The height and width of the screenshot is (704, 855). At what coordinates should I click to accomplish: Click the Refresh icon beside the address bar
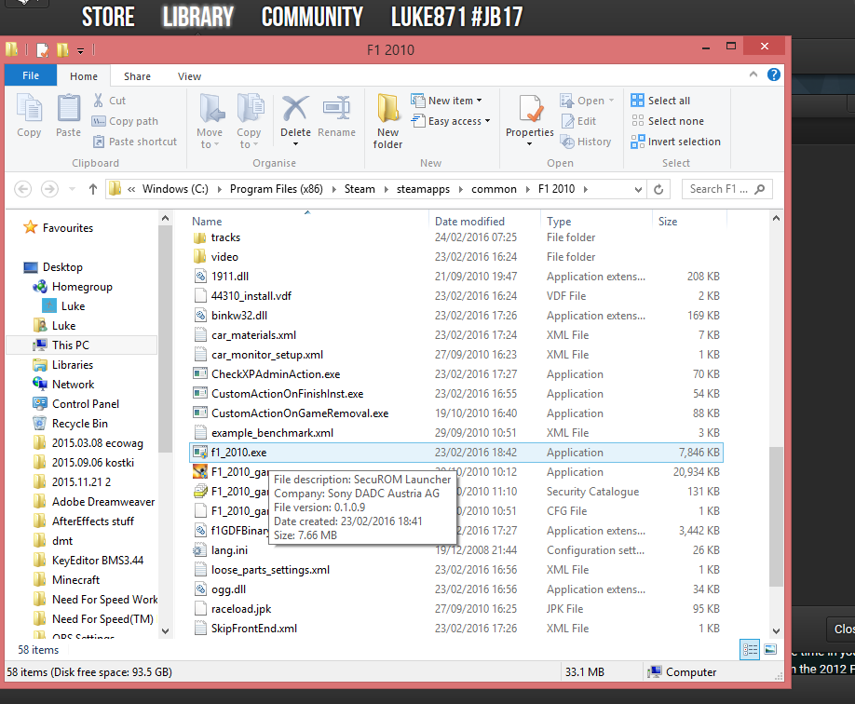(658, 189)
